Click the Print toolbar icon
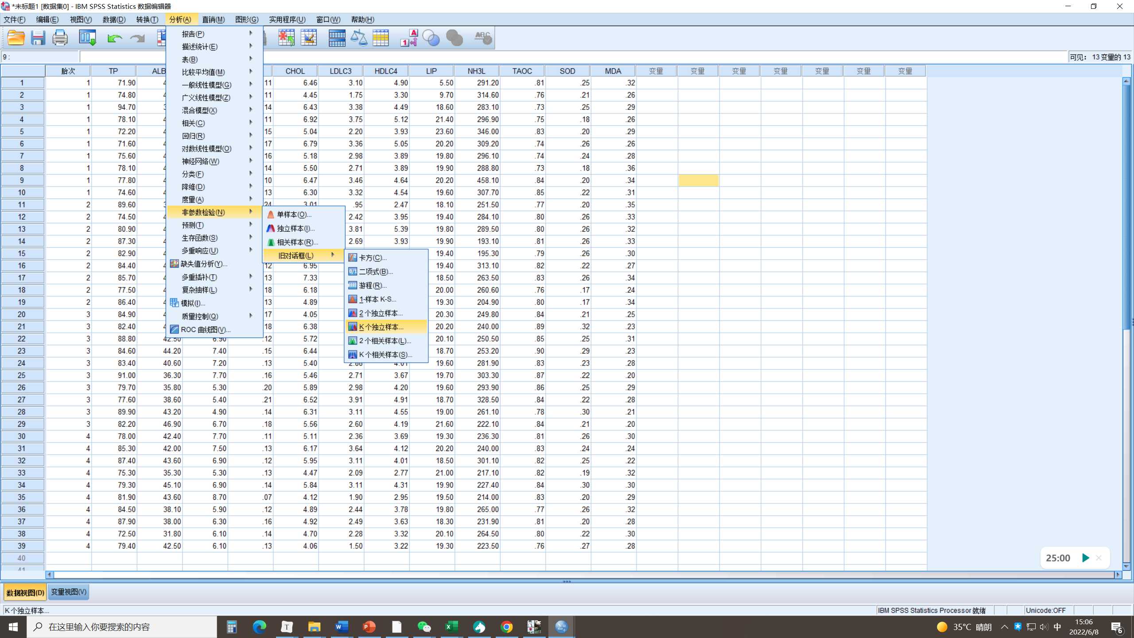The width and height of the screenshot is (1134, 638). (x=60, y=38)
